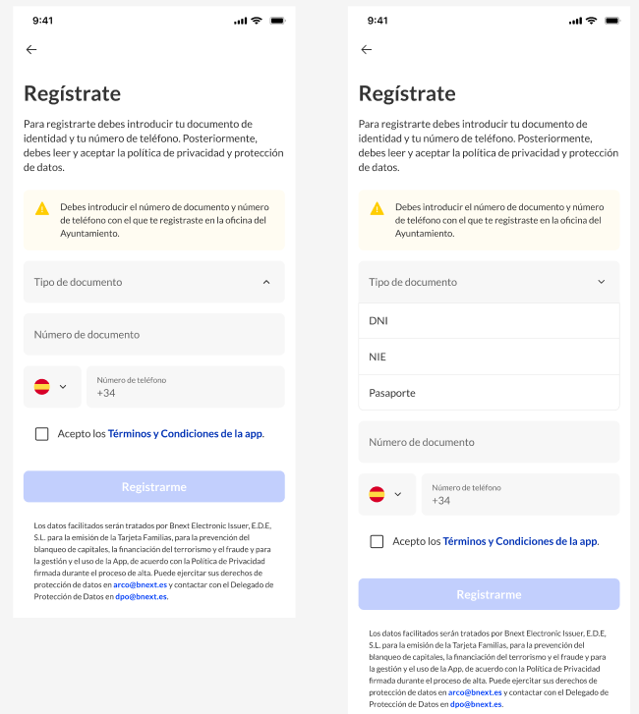The height and width of the screenshot is (714, 639).
Task: Open country code chevron on left screen
Action: 63,387
